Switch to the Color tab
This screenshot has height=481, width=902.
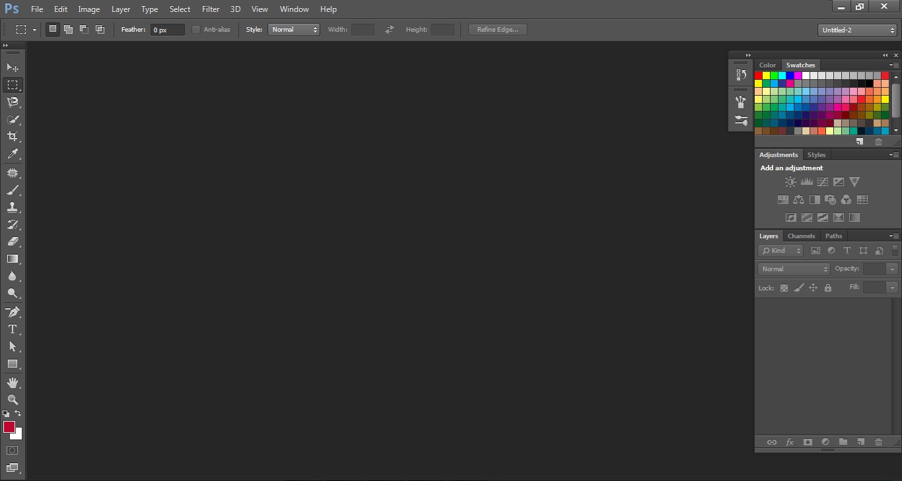767,65
